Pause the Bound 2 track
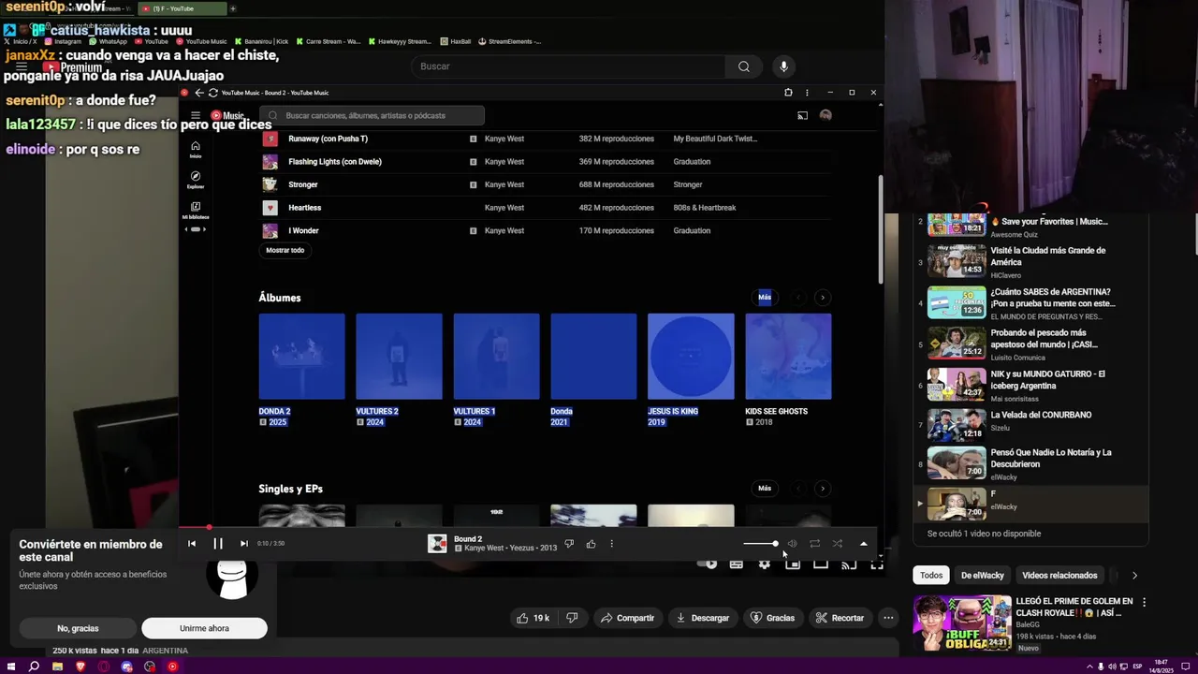The image size is (1198, 674). coord(217,543)
